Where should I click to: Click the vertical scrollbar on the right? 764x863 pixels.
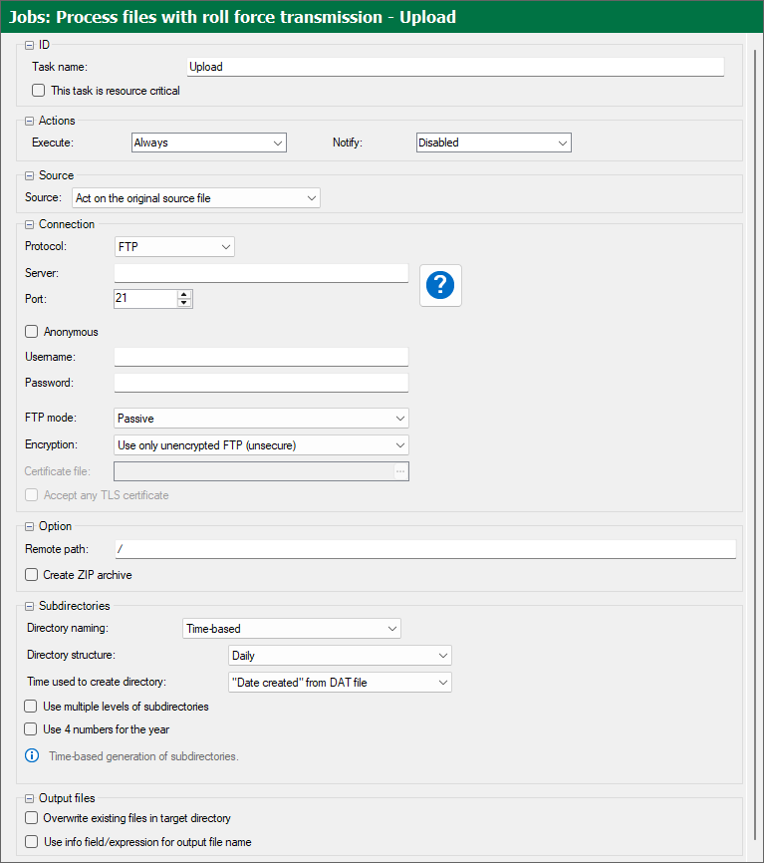coord(754,445)
